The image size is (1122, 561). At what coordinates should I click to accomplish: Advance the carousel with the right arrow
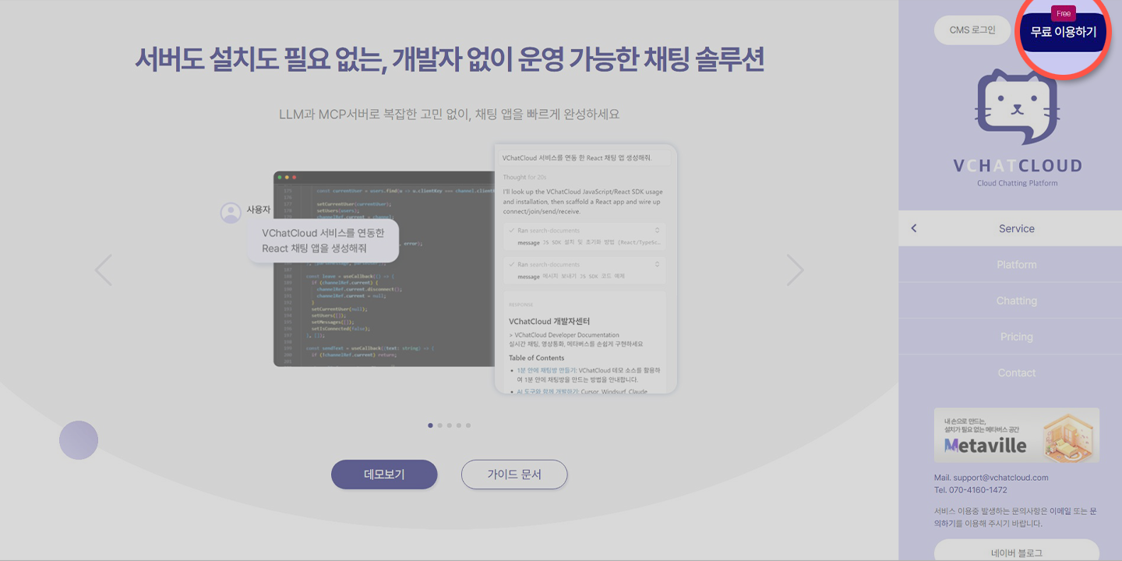pyautogui.click(x=795, y=270)
